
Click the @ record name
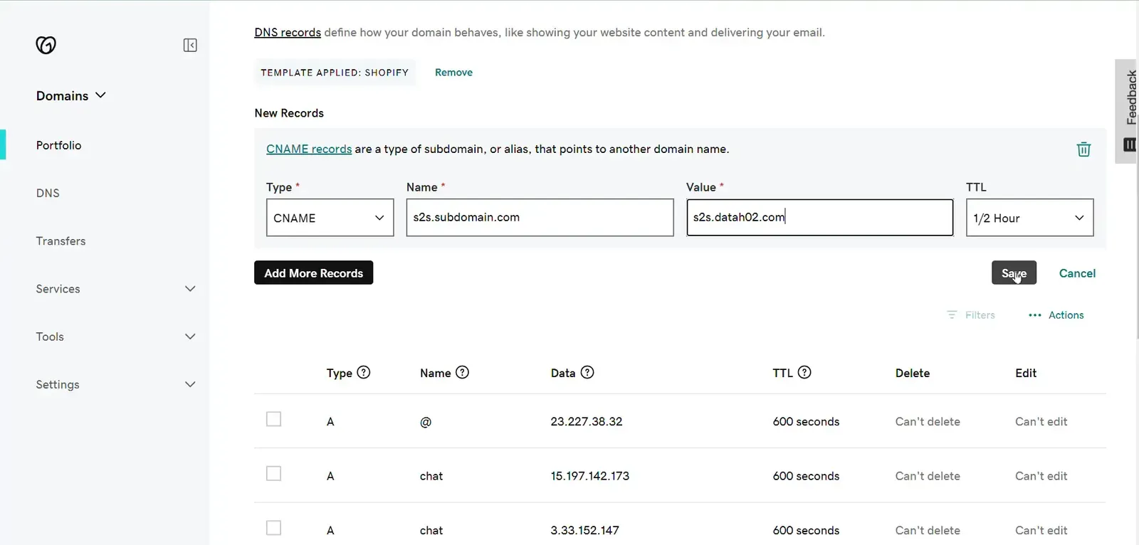click(426, 422)
